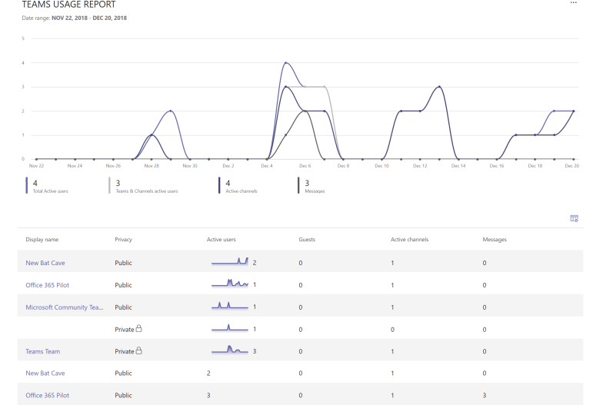593x405 pixels.
Task: Click the sparkline in the first Office 365 Pilot row
Action: pos(230,284)
